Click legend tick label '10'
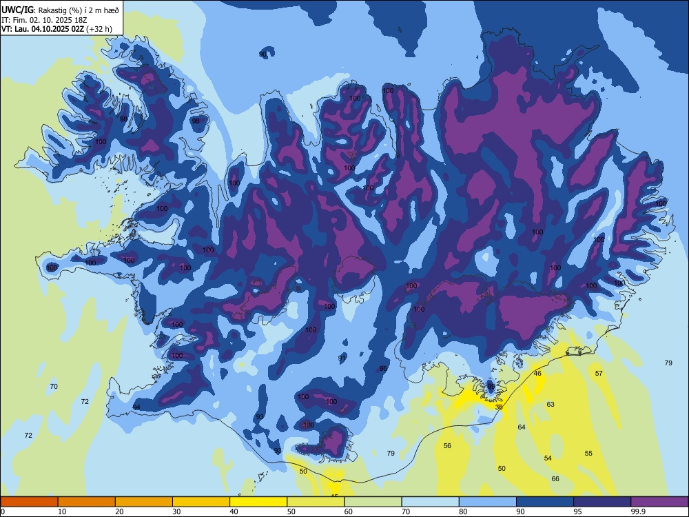 (x=62, y=511)
